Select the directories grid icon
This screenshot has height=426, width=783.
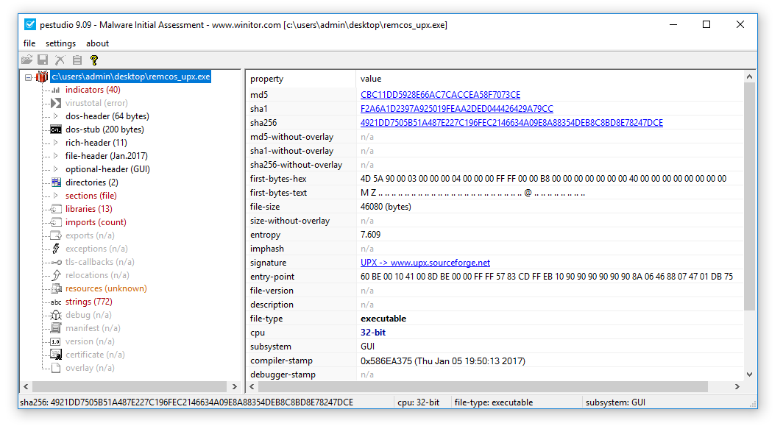(56, 182)
